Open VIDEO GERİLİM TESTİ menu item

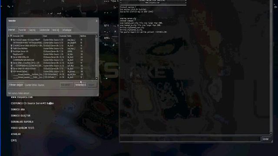(x=23, y=128)
